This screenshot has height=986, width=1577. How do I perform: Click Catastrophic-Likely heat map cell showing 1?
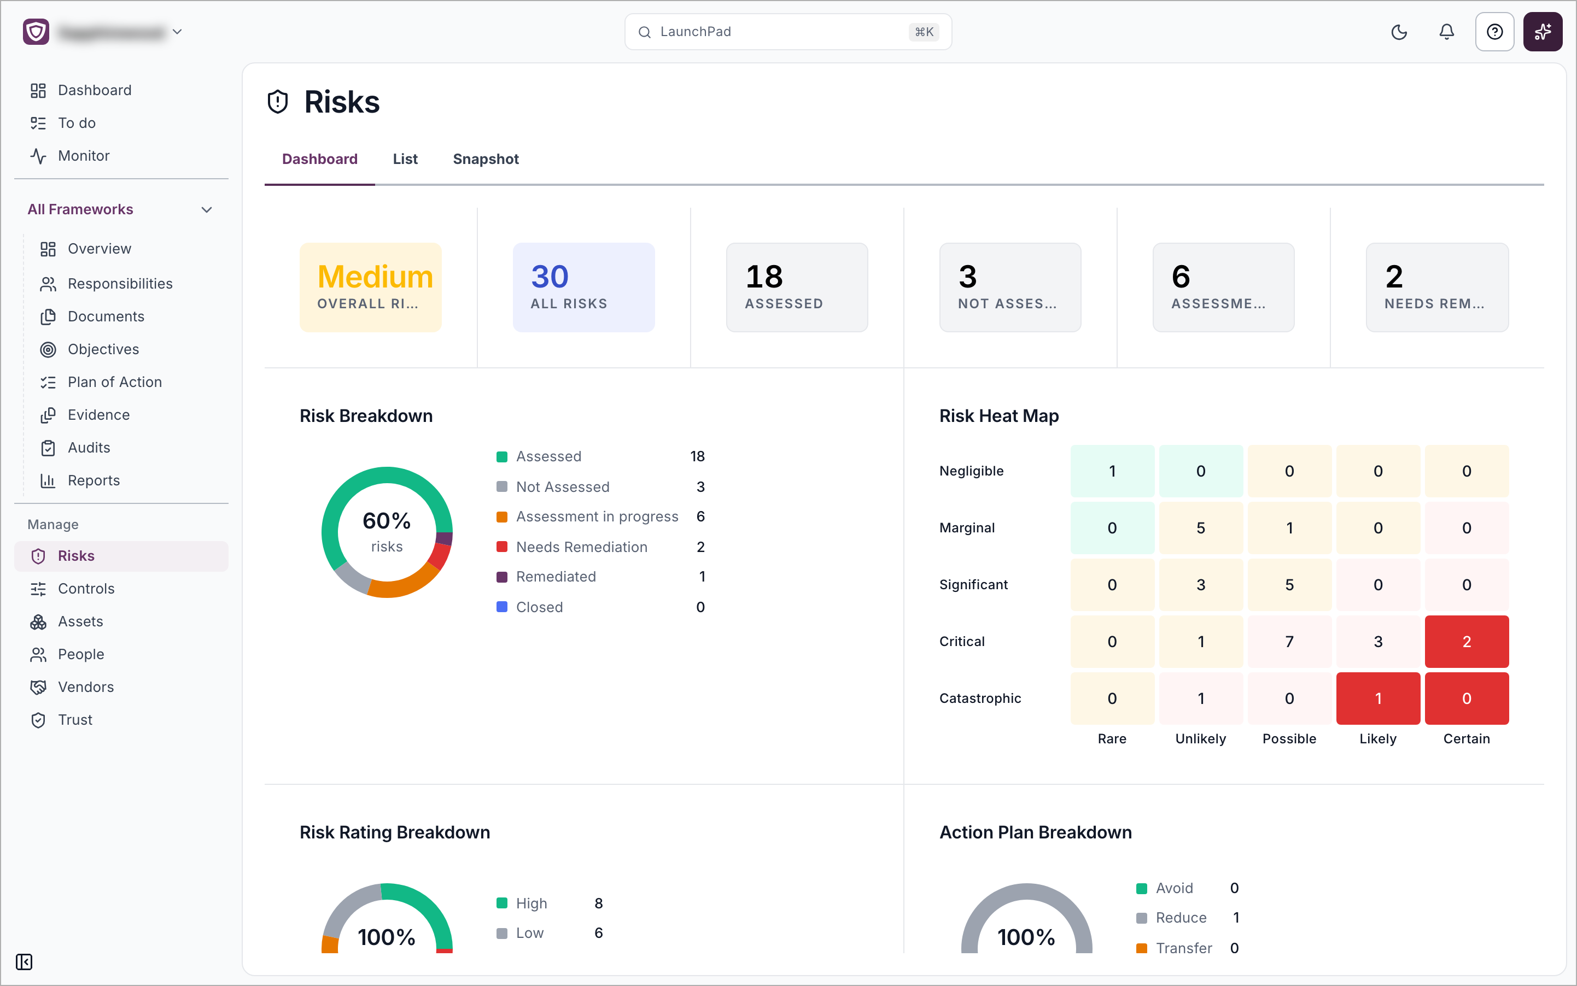tap(1378, 699)
